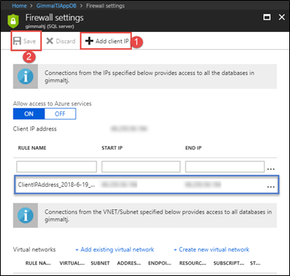The image size is (290, 276).
Task: Click the green shield firewall icon
Action: [x=13, y=21]
